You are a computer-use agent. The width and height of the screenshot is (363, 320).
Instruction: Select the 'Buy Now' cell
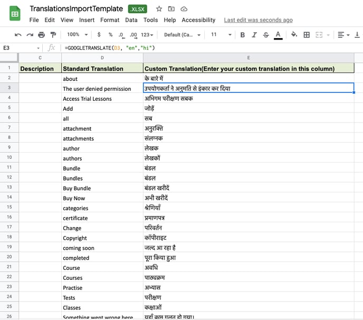(102, 197)
